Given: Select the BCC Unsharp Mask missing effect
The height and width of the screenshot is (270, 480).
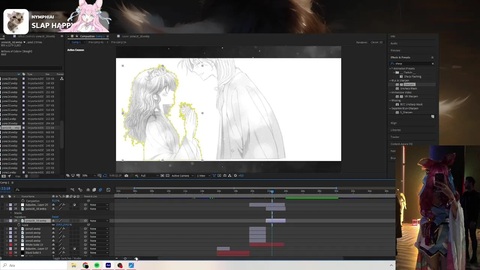Looking at the screenshot, I should coord(411,104).
